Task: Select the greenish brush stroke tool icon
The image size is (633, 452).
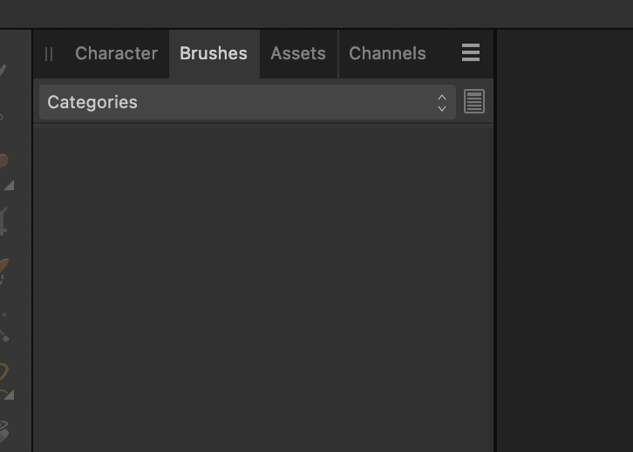Action: click(x=3, y=72)
